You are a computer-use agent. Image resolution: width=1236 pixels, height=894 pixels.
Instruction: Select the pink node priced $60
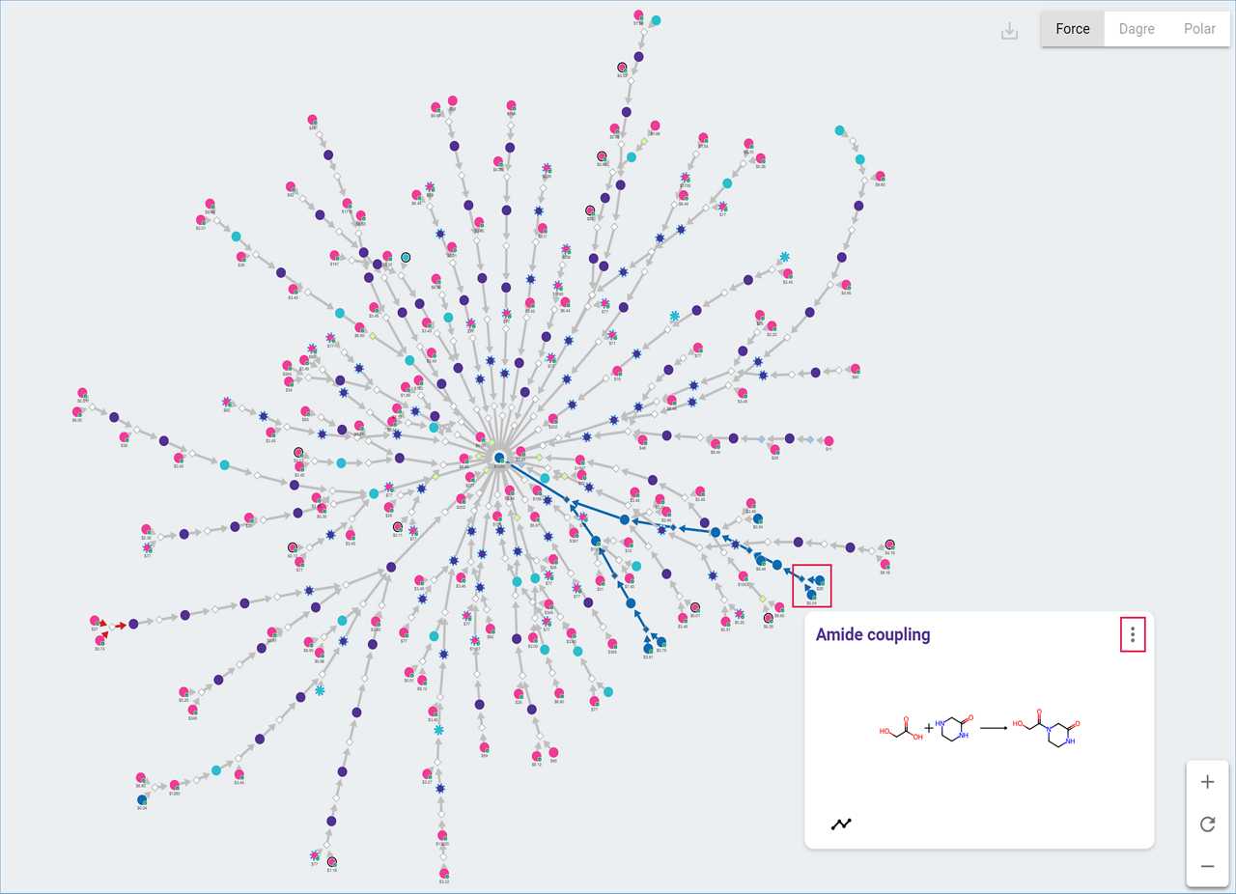(x=855, y=369)
